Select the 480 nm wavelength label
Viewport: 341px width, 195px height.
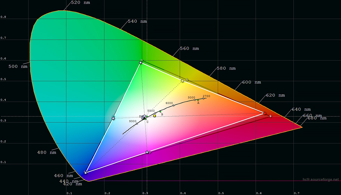[47, 152]
